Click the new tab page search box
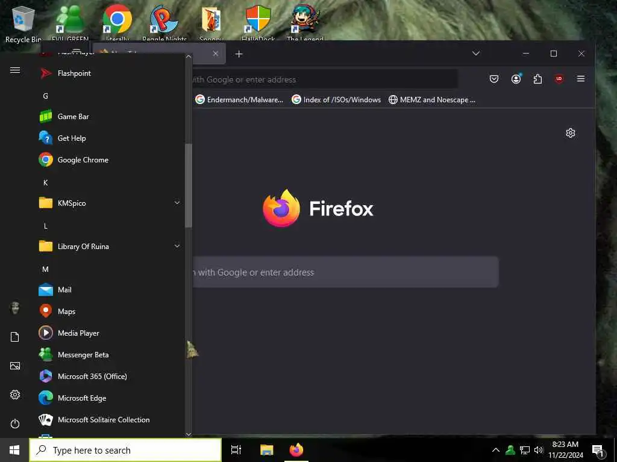The height and width of the screenshot is (462, 617). point(345,272)
